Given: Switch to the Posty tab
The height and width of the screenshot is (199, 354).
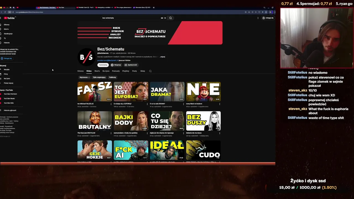Looking at the screenshot, I should coord(134,71).
